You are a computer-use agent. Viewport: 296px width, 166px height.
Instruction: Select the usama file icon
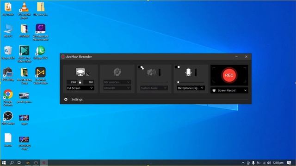pos(8,140)
